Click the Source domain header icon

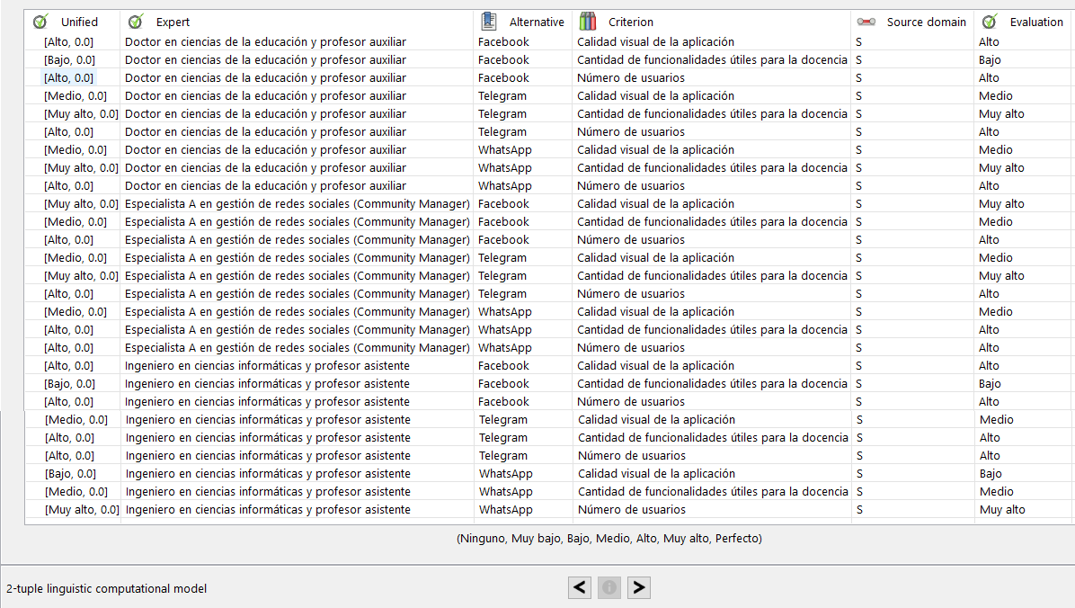[866, 22]
